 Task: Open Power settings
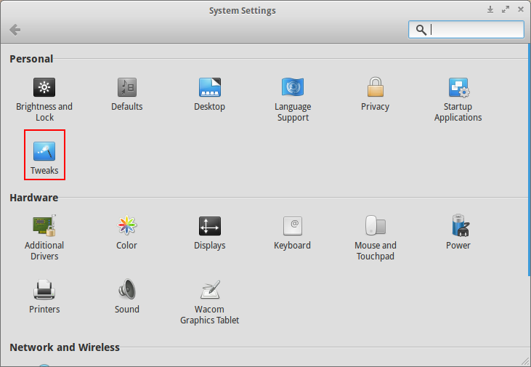pos(458,232)
